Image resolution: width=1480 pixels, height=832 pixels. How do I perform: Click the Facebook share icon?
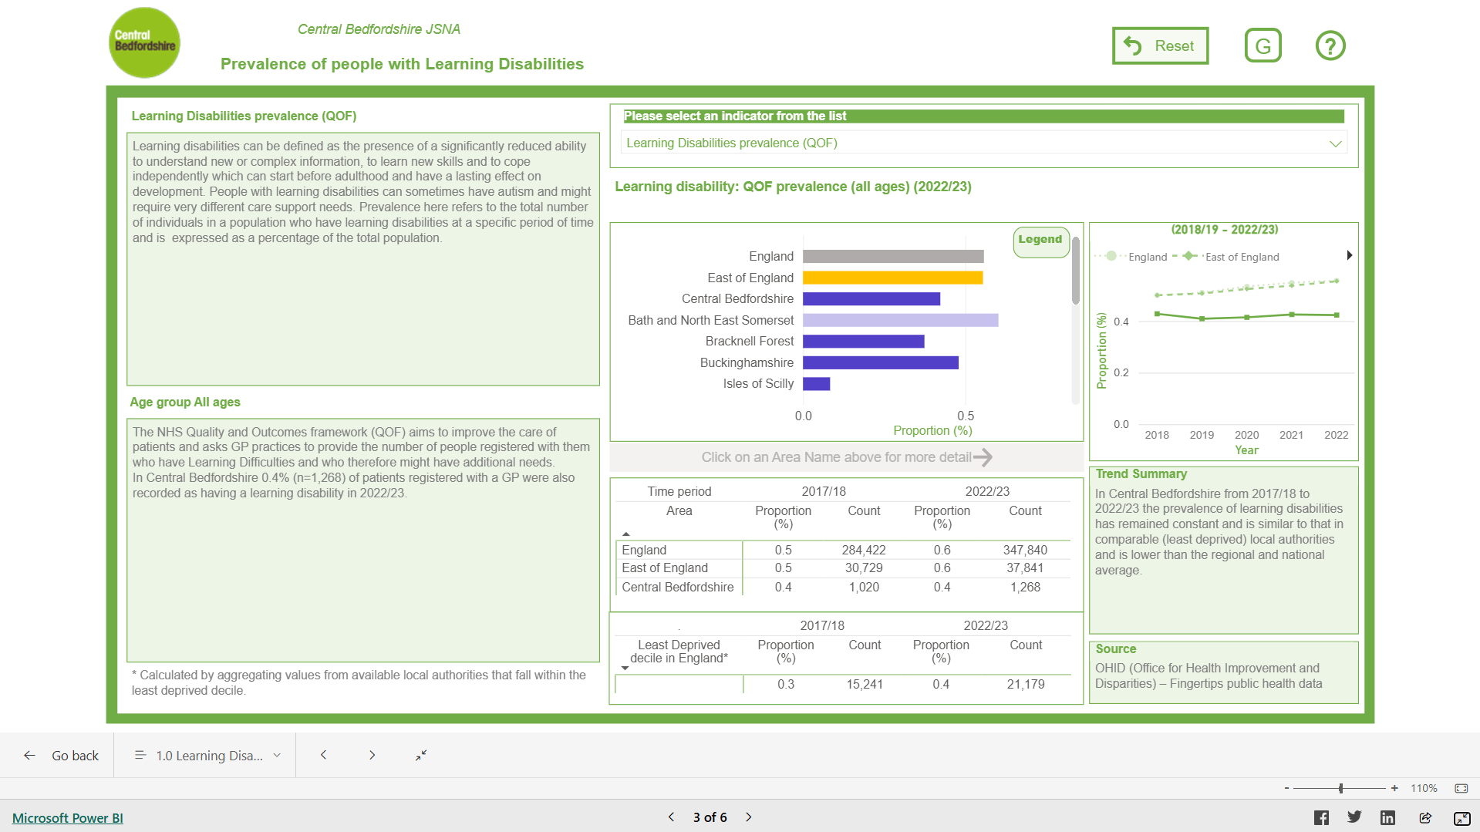[x=1321, y=817]
